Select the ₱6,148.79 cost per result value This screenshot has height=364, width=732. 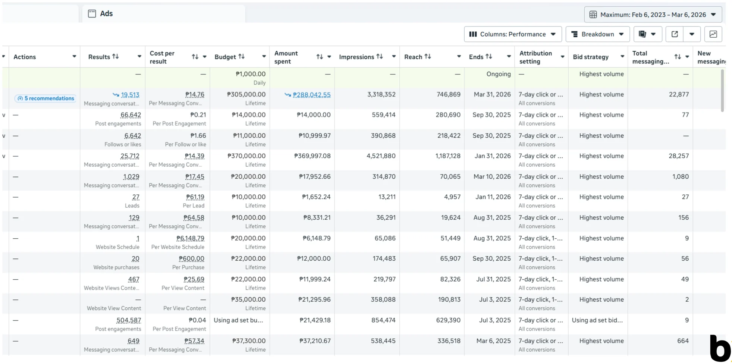pos(190,238)
